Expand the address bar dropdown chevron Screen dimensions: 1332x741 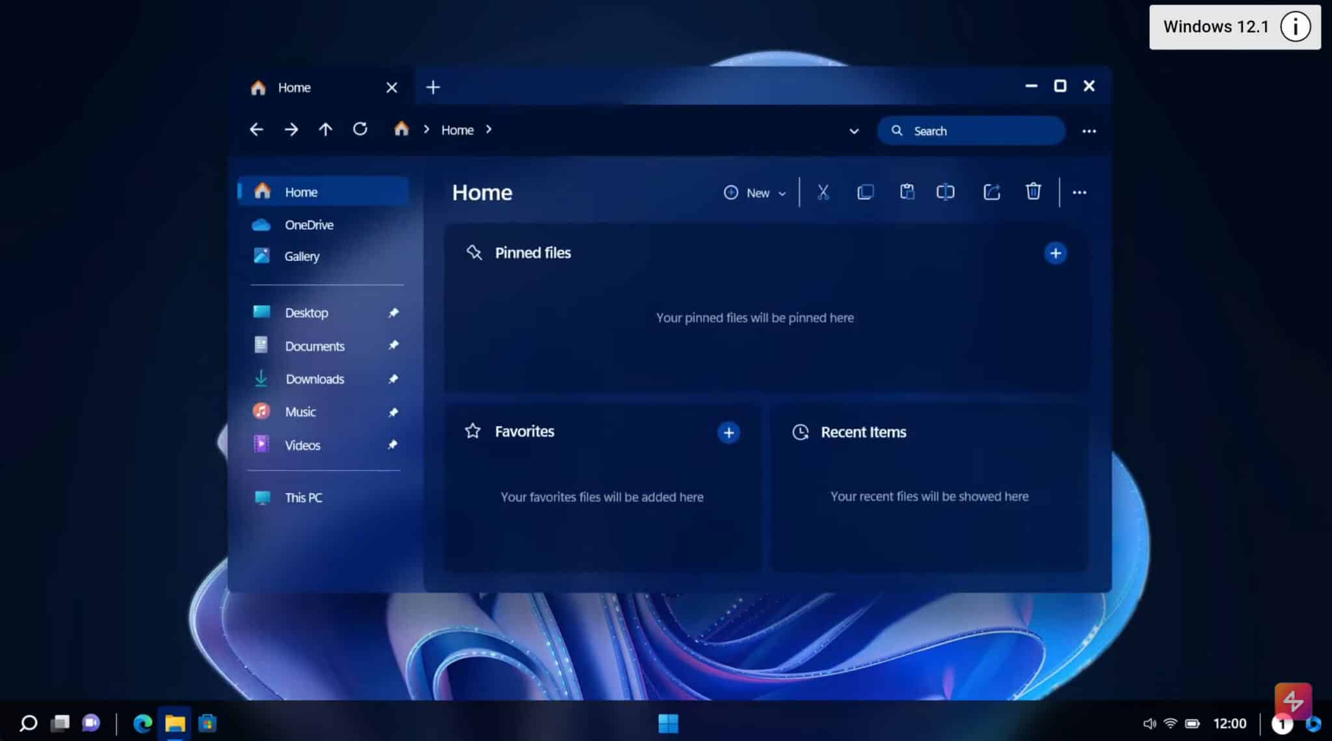[853, 131]
